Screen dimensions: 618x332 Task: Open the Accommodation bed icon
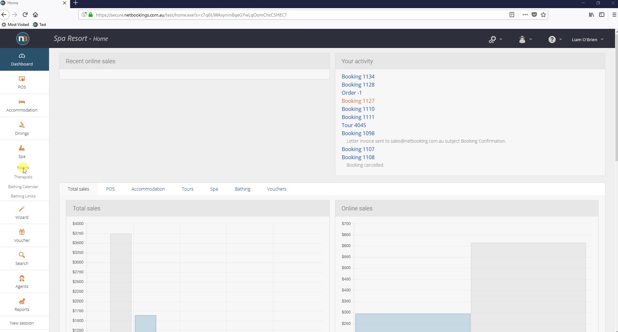22,102
